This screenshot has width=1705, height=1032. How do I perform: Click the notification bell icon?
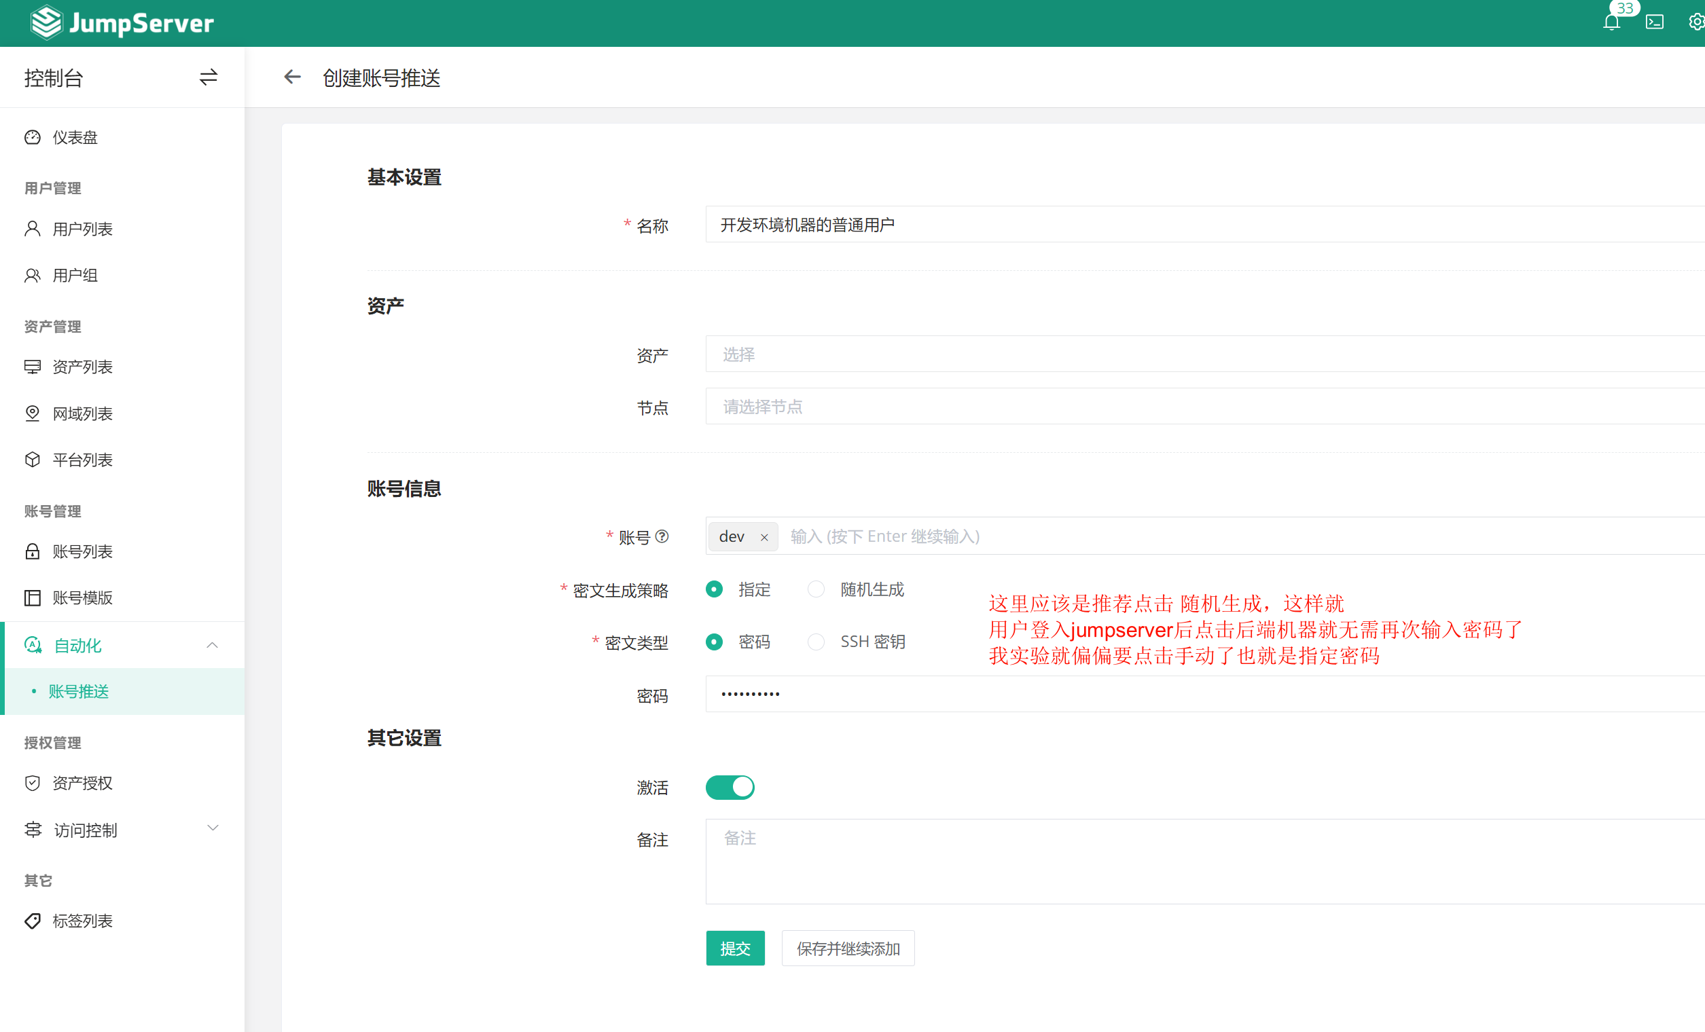[x=1611, y=23]
